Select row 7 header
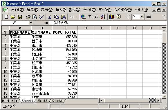 click(x=5, y=59)
